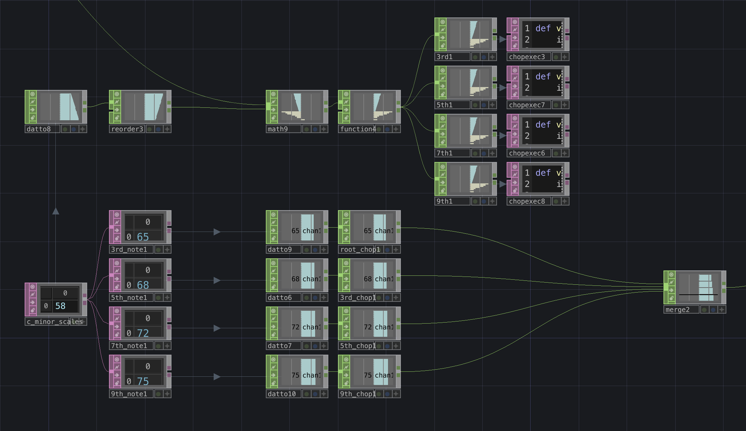This screenshot has width=746, height=431.
Task: Click the bypass arrow flag on datto10
Action: (274, 375)
